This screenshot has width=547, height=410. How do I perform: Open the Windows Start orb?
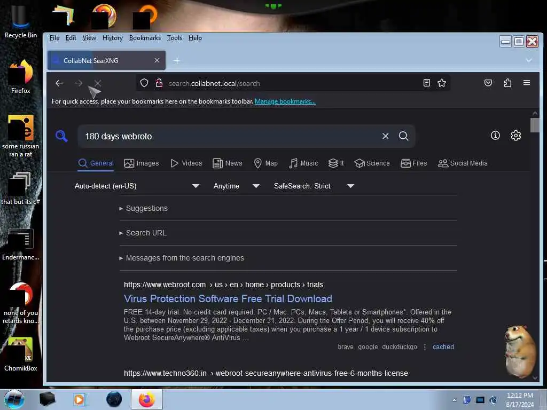pos(14,399)
